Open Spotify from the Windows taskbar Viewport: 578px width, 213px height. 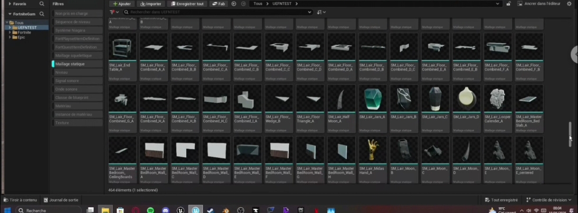click(x=150, y=210)
